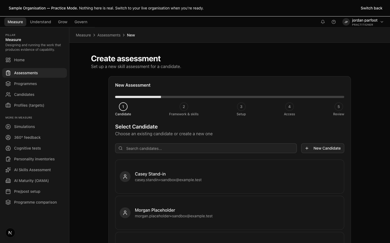Go to Assessments in the breadcrumb

(109, 35)
